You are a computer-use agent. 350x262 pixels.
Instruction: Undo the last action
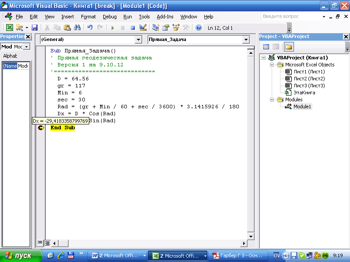[x=90, y=28]
